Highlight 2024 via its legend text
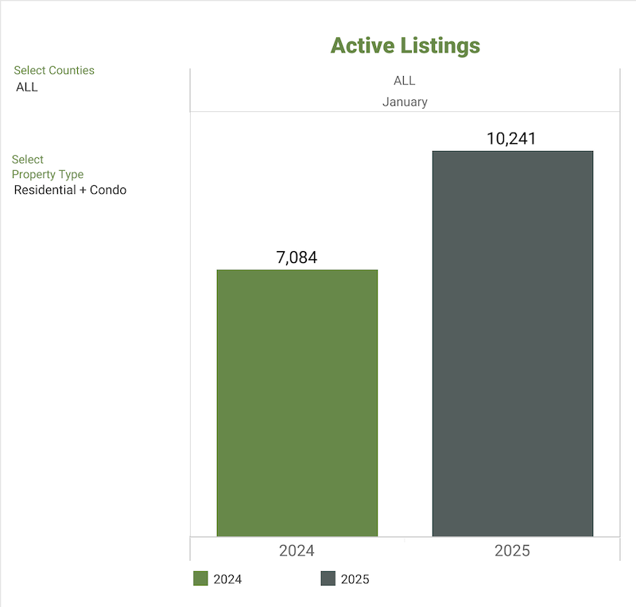This screenshot has width=636, height=607. [x=227, y=579]
